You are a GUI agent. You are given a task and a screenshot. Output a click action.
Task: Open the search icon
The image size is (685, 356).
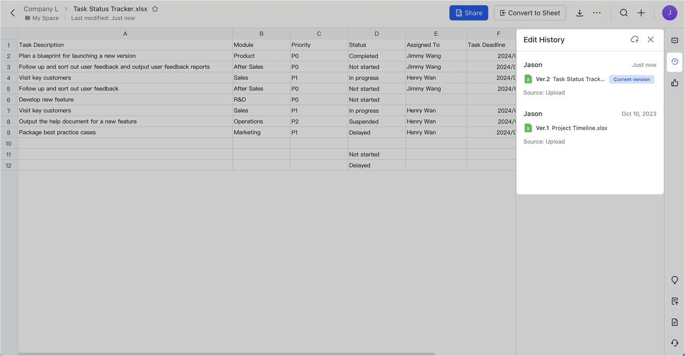pos(623,12)
